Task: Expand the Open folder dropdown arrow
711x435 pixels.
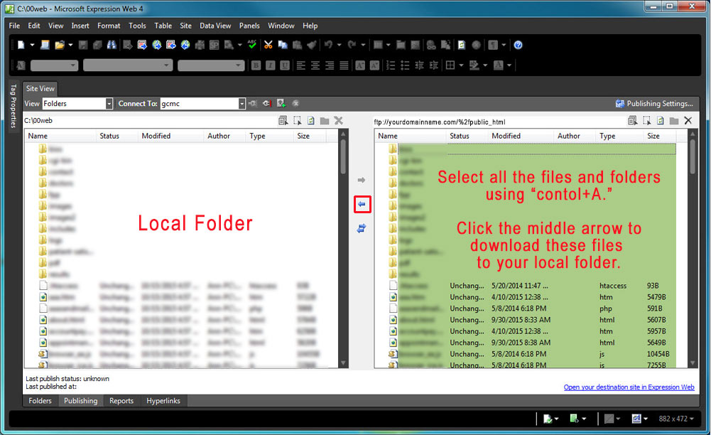Action: [70, 45]
